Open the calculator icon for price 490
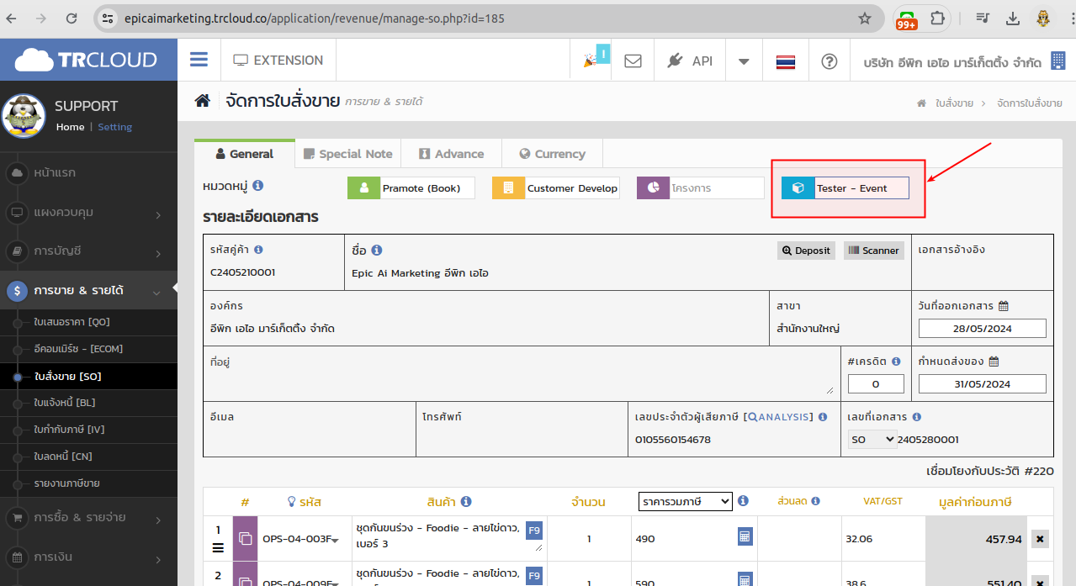Viewport: 1076px width, 586px height. click(745, 537)
